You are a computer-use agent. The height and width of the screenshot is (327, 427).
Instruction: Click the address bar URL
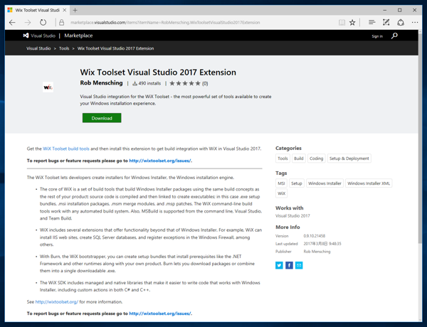point(165,23)
